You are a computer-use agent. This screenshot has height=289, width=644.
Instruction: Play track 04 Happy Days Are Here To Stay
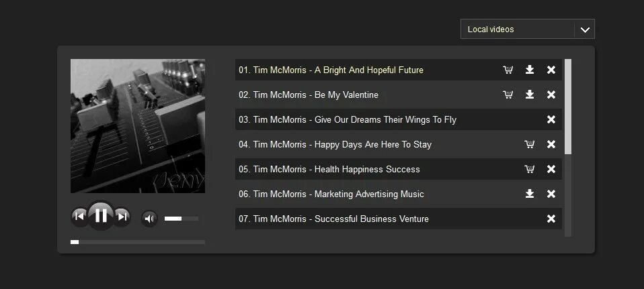(x=335, y=144)
